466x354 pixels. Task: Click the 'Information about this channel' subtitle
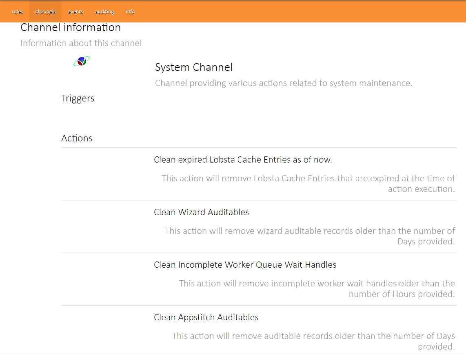click(x=81, y=43)
